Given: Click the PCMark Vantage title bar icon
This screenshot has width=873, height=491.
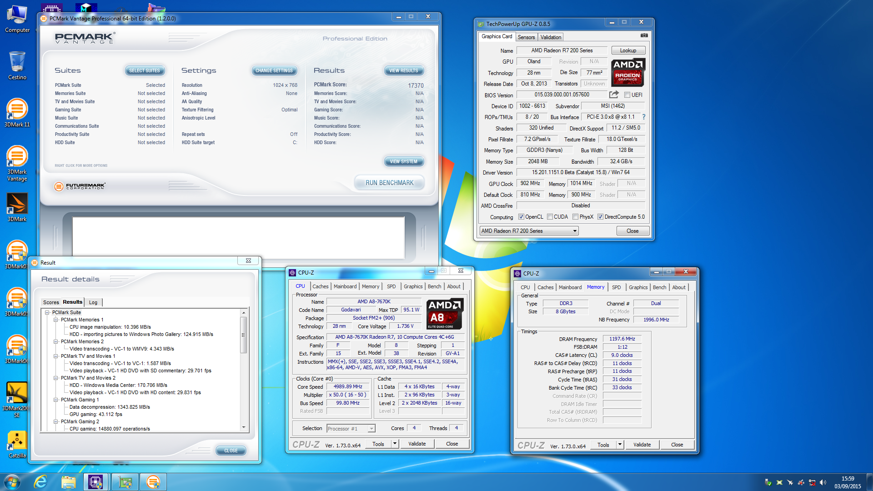Looking at the screenshot, I should click(x=44, y=19).
